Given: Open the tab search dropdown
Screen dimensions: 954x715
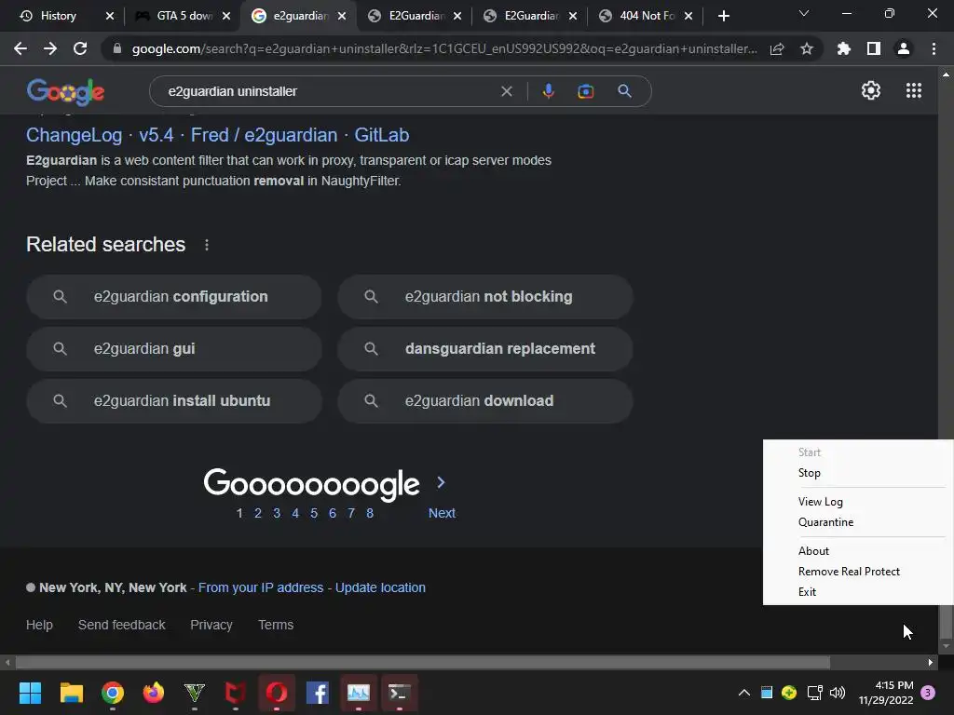Looking at the screenshot, I should coord(804,13).
